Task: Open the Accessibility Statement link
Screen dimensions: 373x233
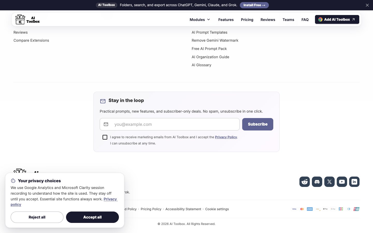Action: pyautogui.click(x=183, y=209)
